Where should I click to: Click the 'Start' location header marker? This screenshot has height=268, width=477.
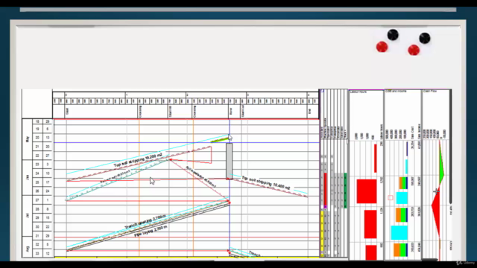[67, 111]
